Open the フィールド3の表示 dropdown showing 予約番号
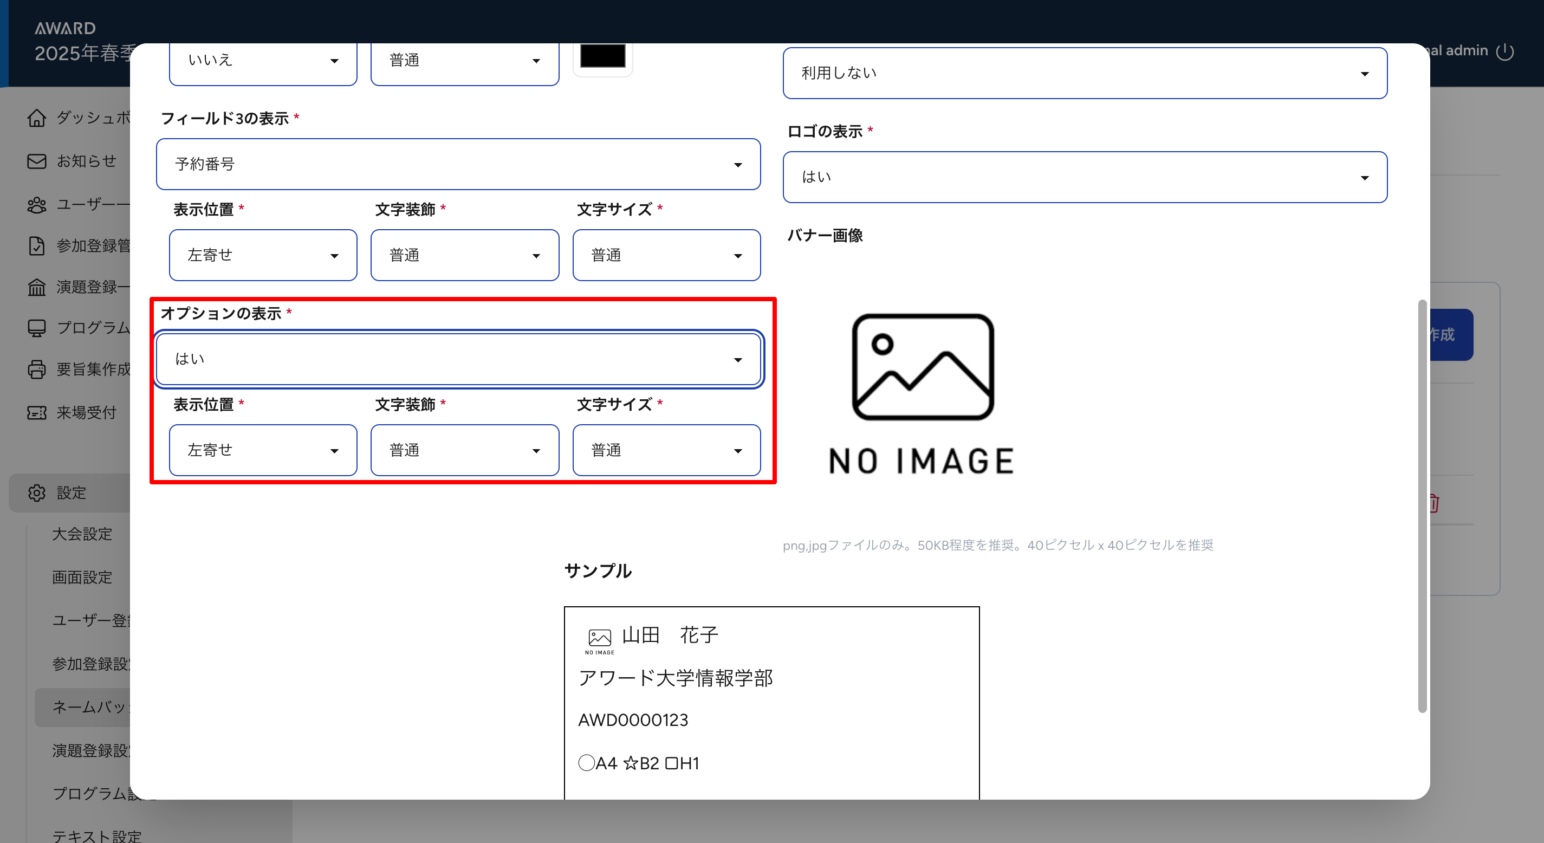The image size is (1544, 843). pos(458,164)
